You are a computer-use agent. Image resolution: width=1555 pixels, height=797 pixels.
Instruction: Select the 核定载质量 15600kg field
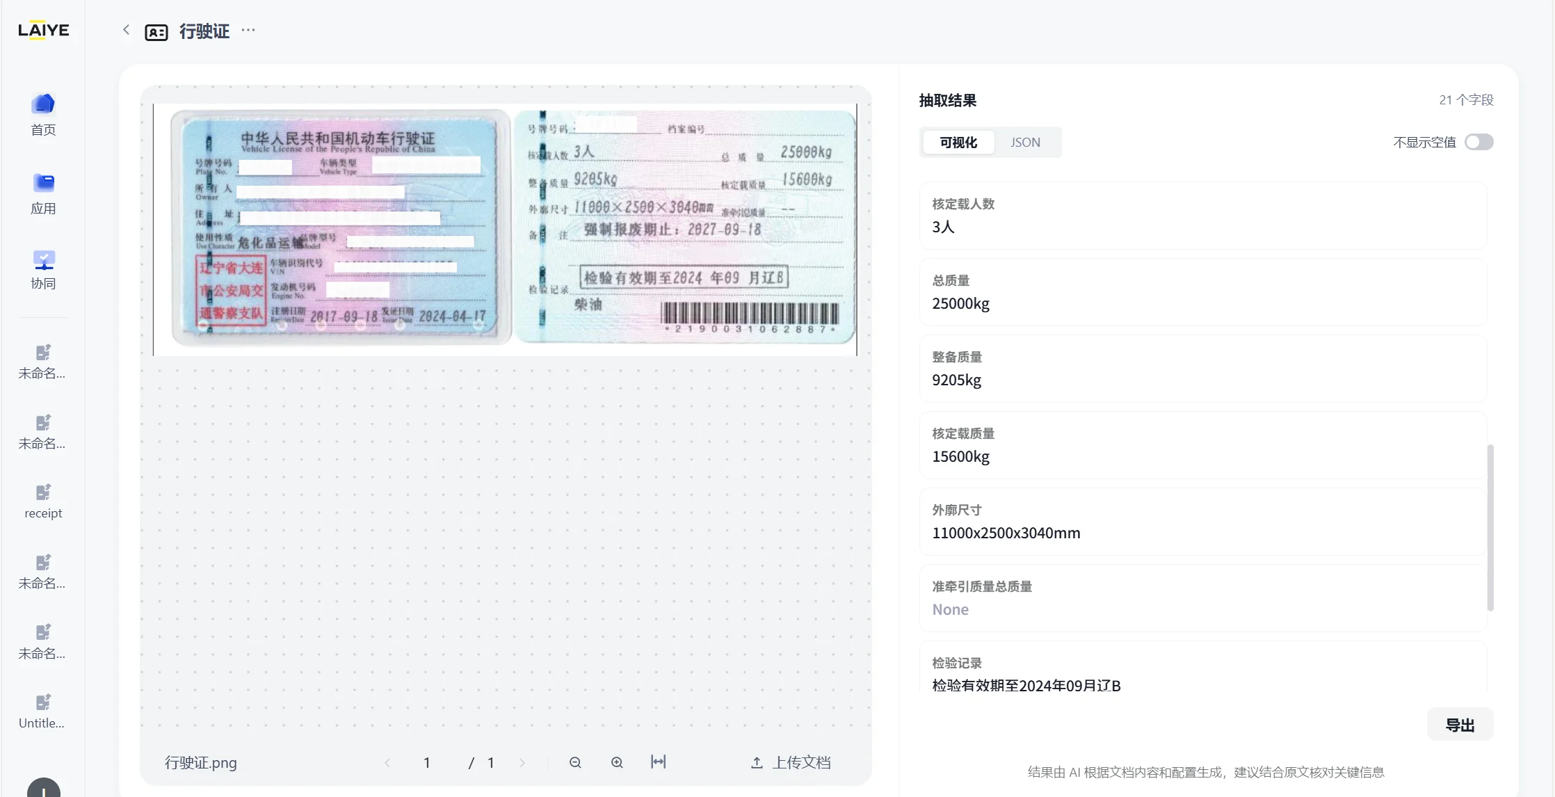coord(1202,445)
